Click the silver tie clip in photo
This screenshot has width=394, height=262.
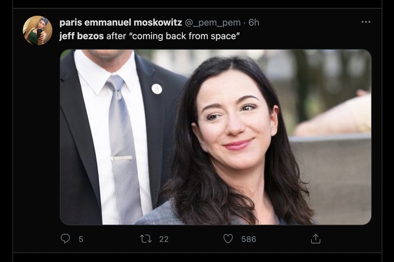pos(122,159)
